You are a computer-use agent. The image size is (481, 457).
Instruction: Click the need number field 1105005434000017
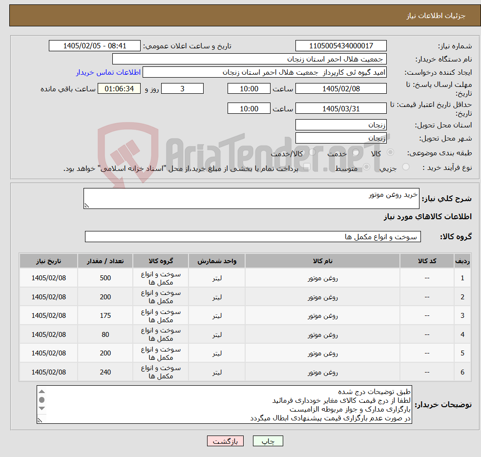[341, 46]
